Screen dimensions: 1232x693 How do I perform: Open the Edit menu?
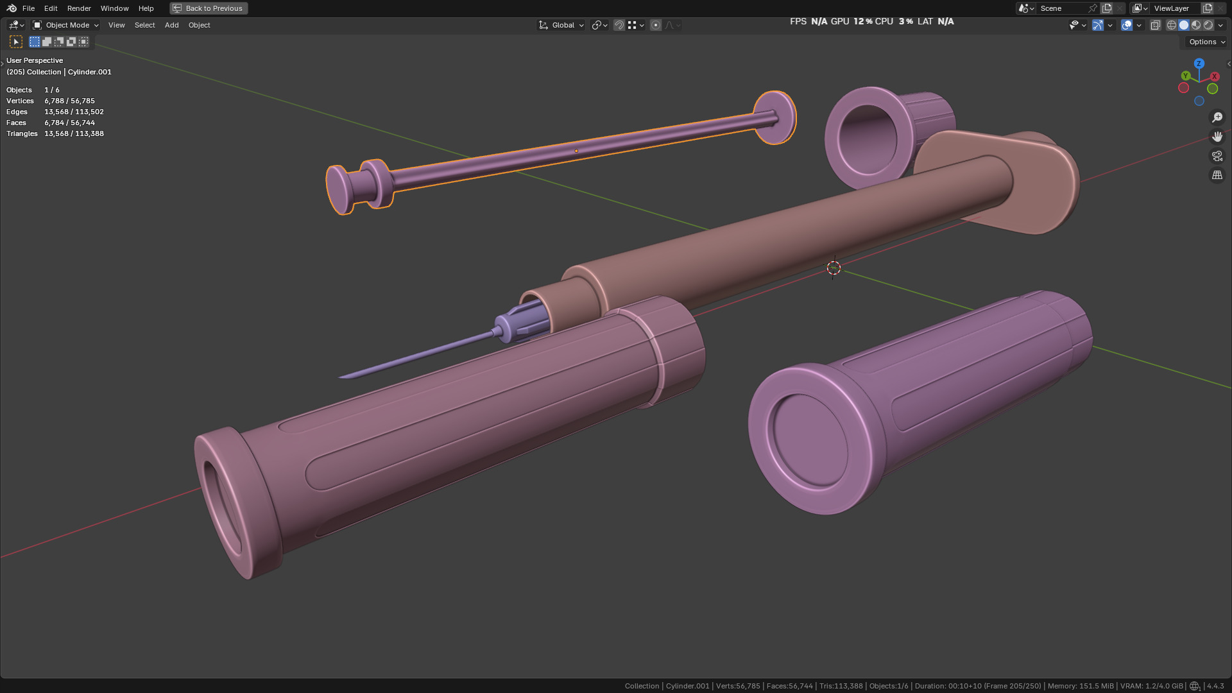(51, 8)
